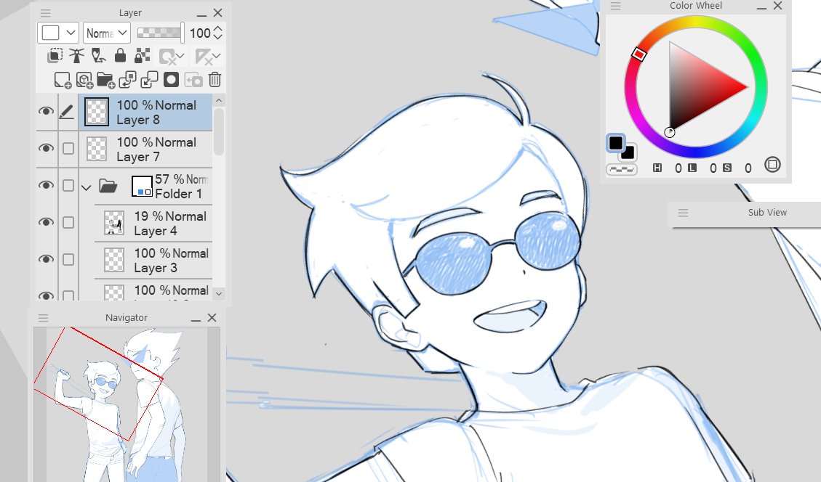Open the mask options dropdown arrow
This screenshot has height=482, width=821.
pos(180,56)
